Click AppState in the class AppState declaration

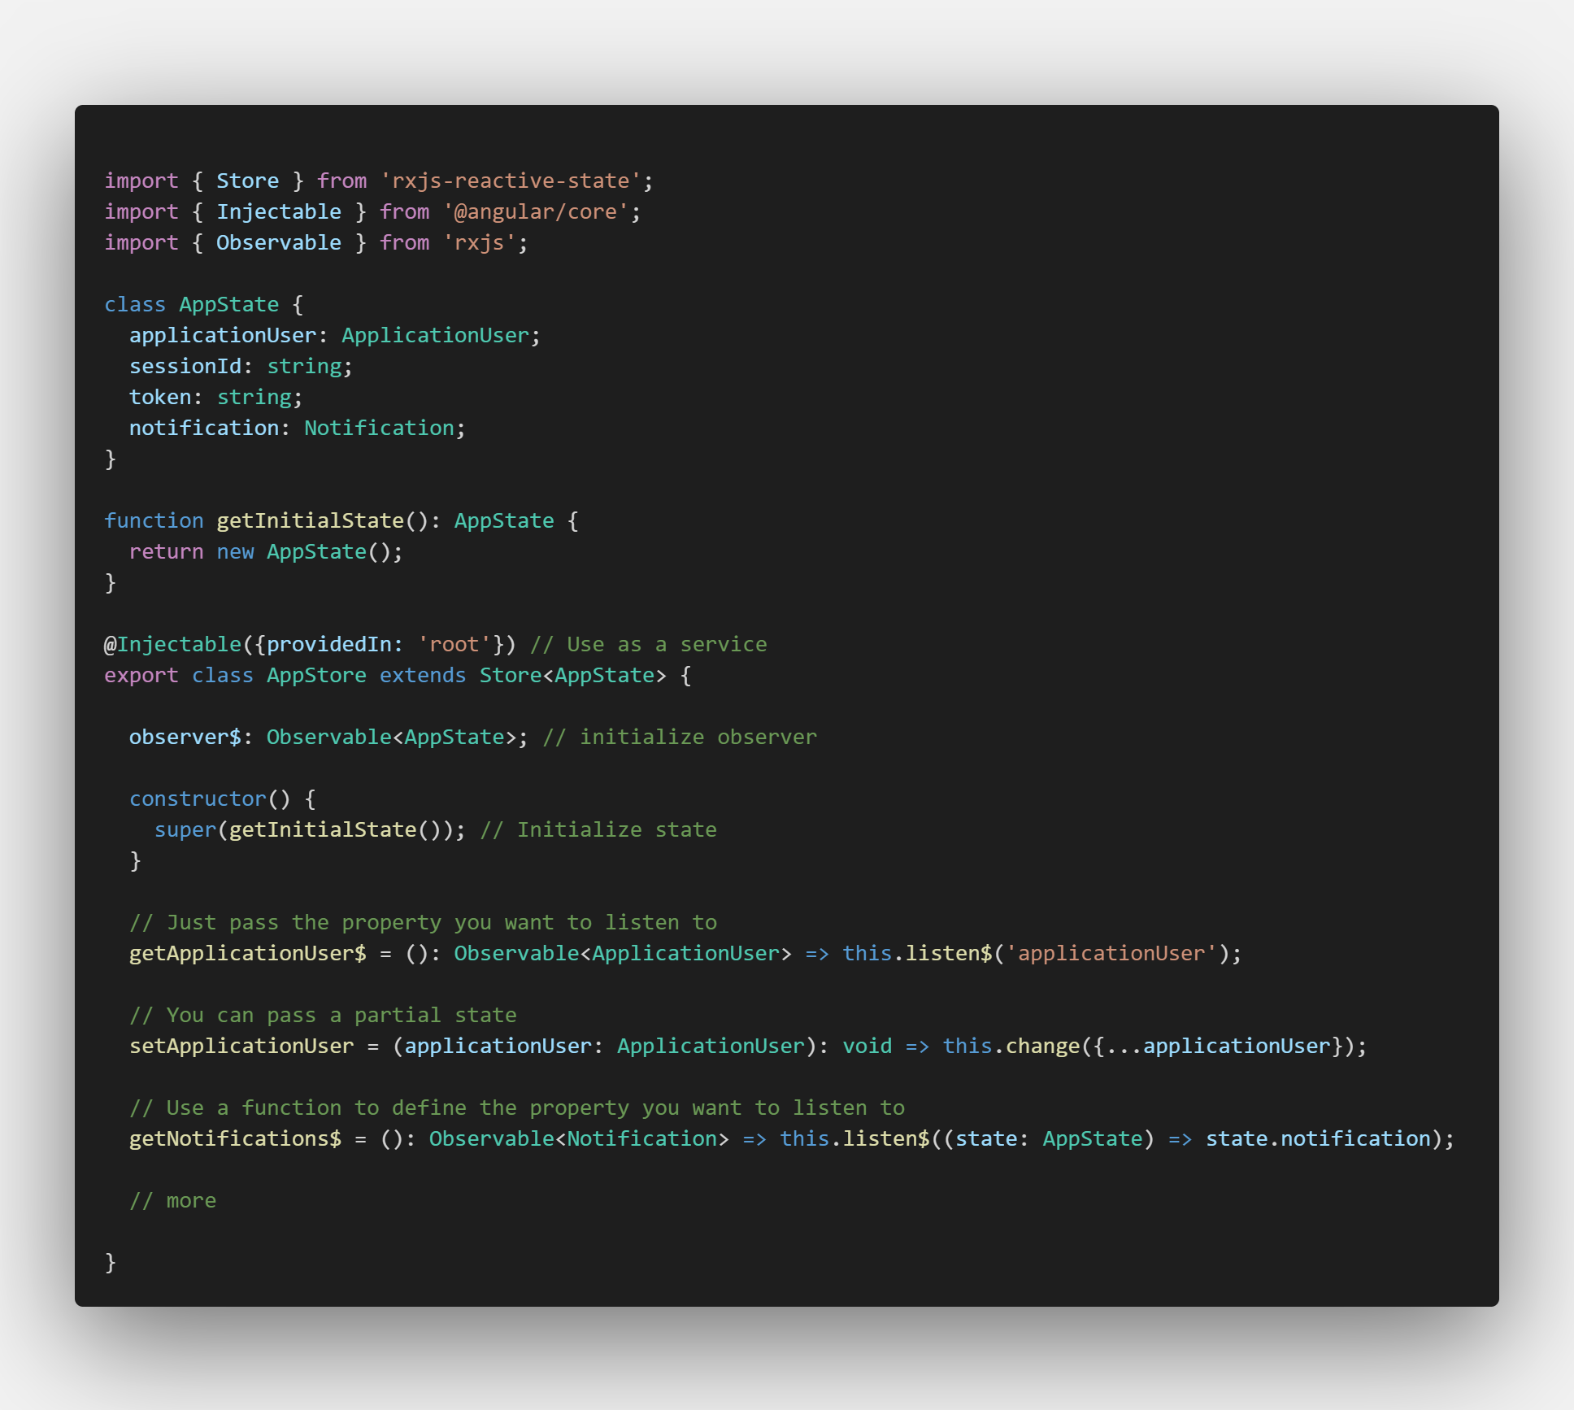tap(229, 304)
